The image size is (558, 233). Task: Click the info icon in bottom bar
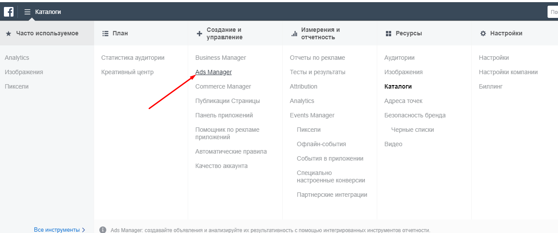tap(103, 230)
